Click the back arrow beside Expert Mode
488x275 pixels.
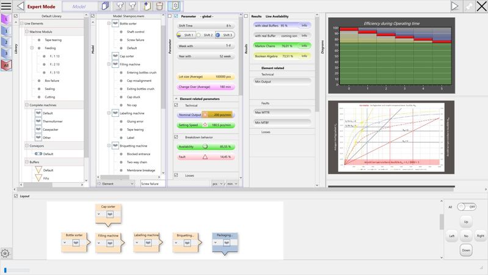[20, 6]
